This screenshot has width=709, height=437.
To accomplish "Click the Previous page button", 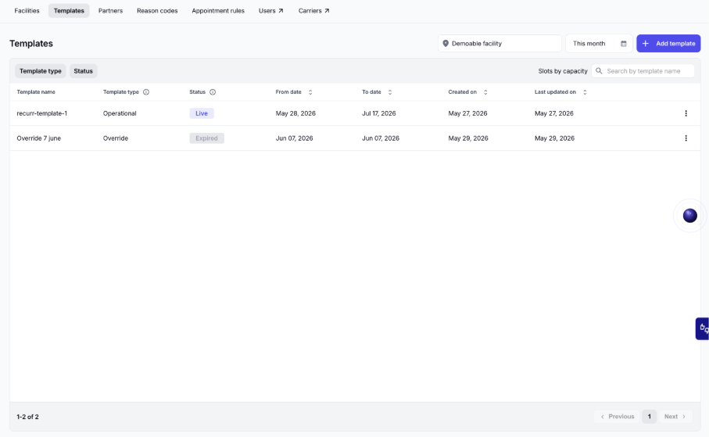I will [617, 417].
